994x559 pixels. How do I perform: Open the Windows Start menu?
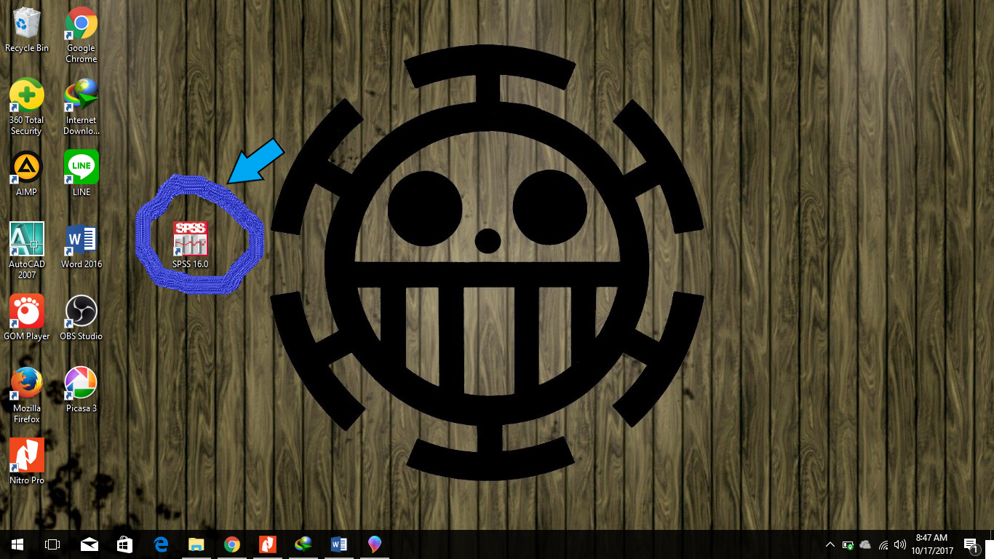(17, 544)
